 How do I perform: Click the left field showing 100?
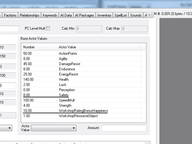pyautogui.click(x=8, y=76)
